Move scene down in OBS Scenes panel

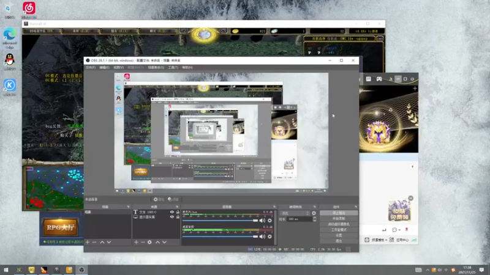tap(109, 242)
